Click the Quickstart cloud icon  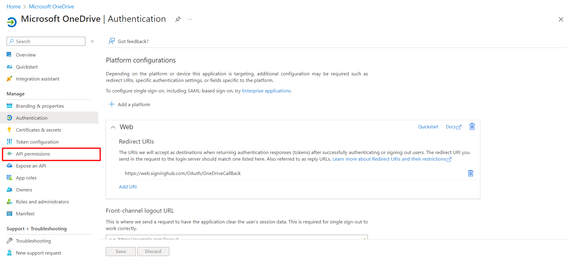coord(10,67)
